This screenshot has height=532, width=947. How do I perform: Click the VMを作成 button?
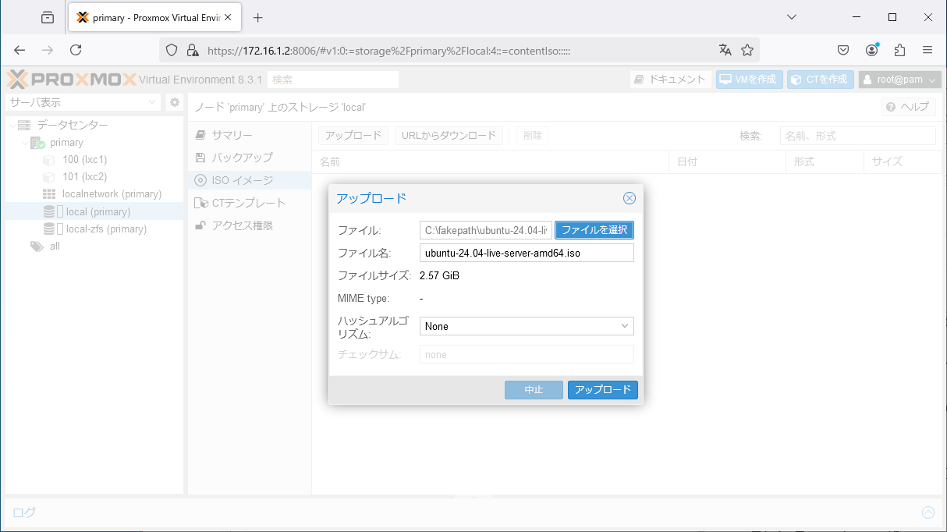click(749, 80)
